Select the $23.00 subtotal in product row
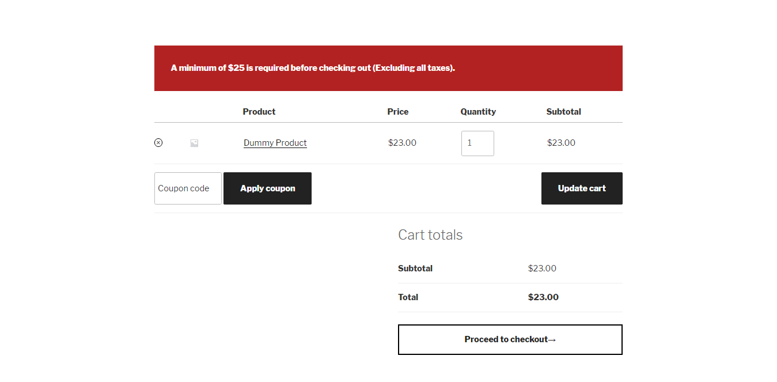 pyautogui.click(x=561, y=143)
